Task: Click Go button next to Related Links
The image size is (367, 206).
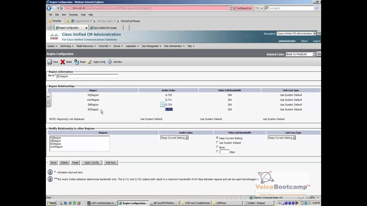Action: tap(319, 54)
